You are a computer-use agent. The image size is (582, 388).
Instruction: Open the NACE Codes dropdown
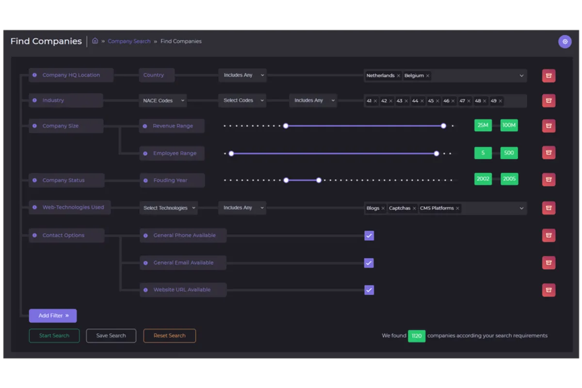(x=162, y=100)
